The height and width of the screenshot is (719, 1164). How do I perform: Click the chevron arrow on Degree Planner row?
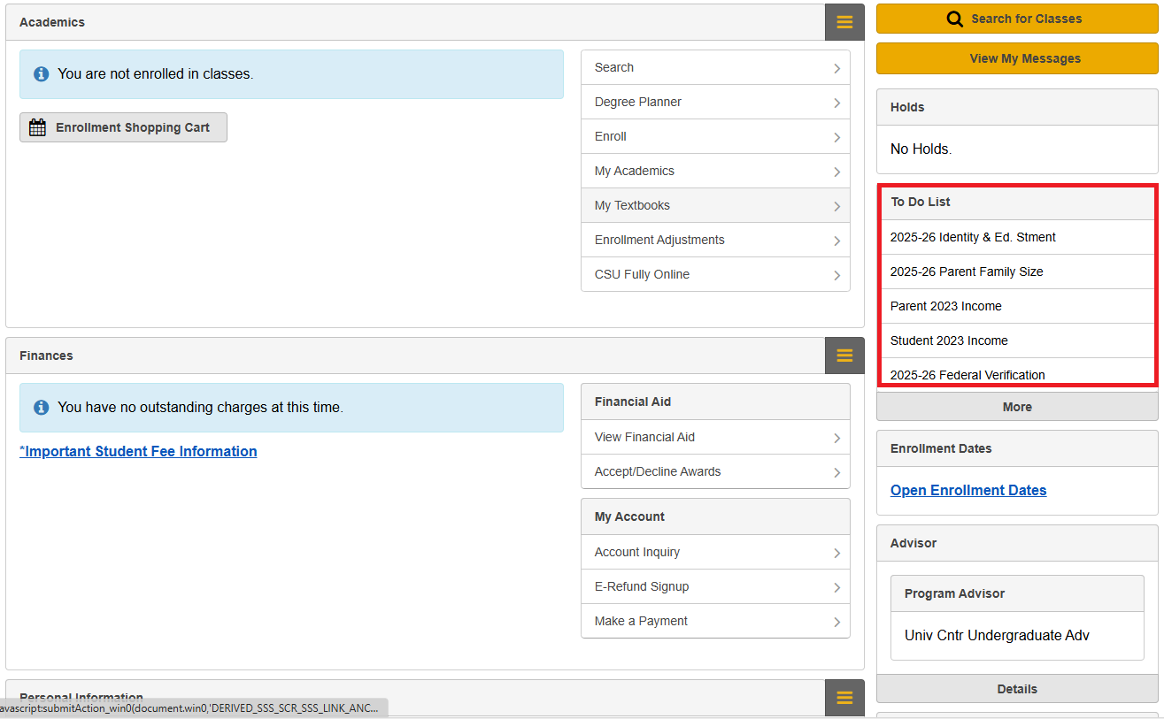(836, 103)
